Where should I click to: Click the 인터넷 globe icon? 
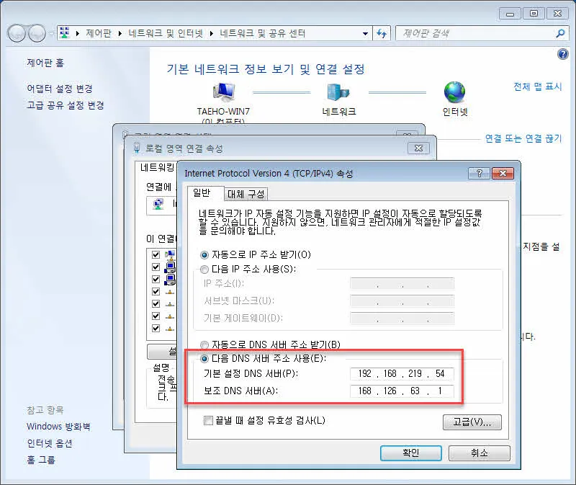tap(454, 92)
